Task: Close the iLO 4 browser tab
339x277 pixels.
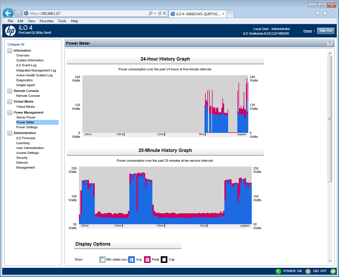Action: coord(223,14)
